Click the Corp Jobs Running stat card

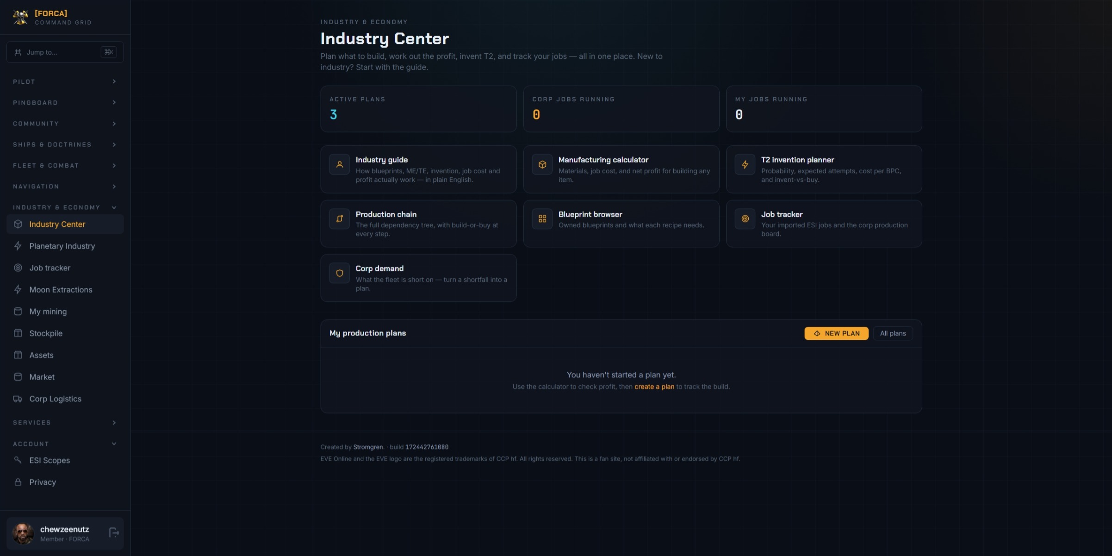coord(621,109)
